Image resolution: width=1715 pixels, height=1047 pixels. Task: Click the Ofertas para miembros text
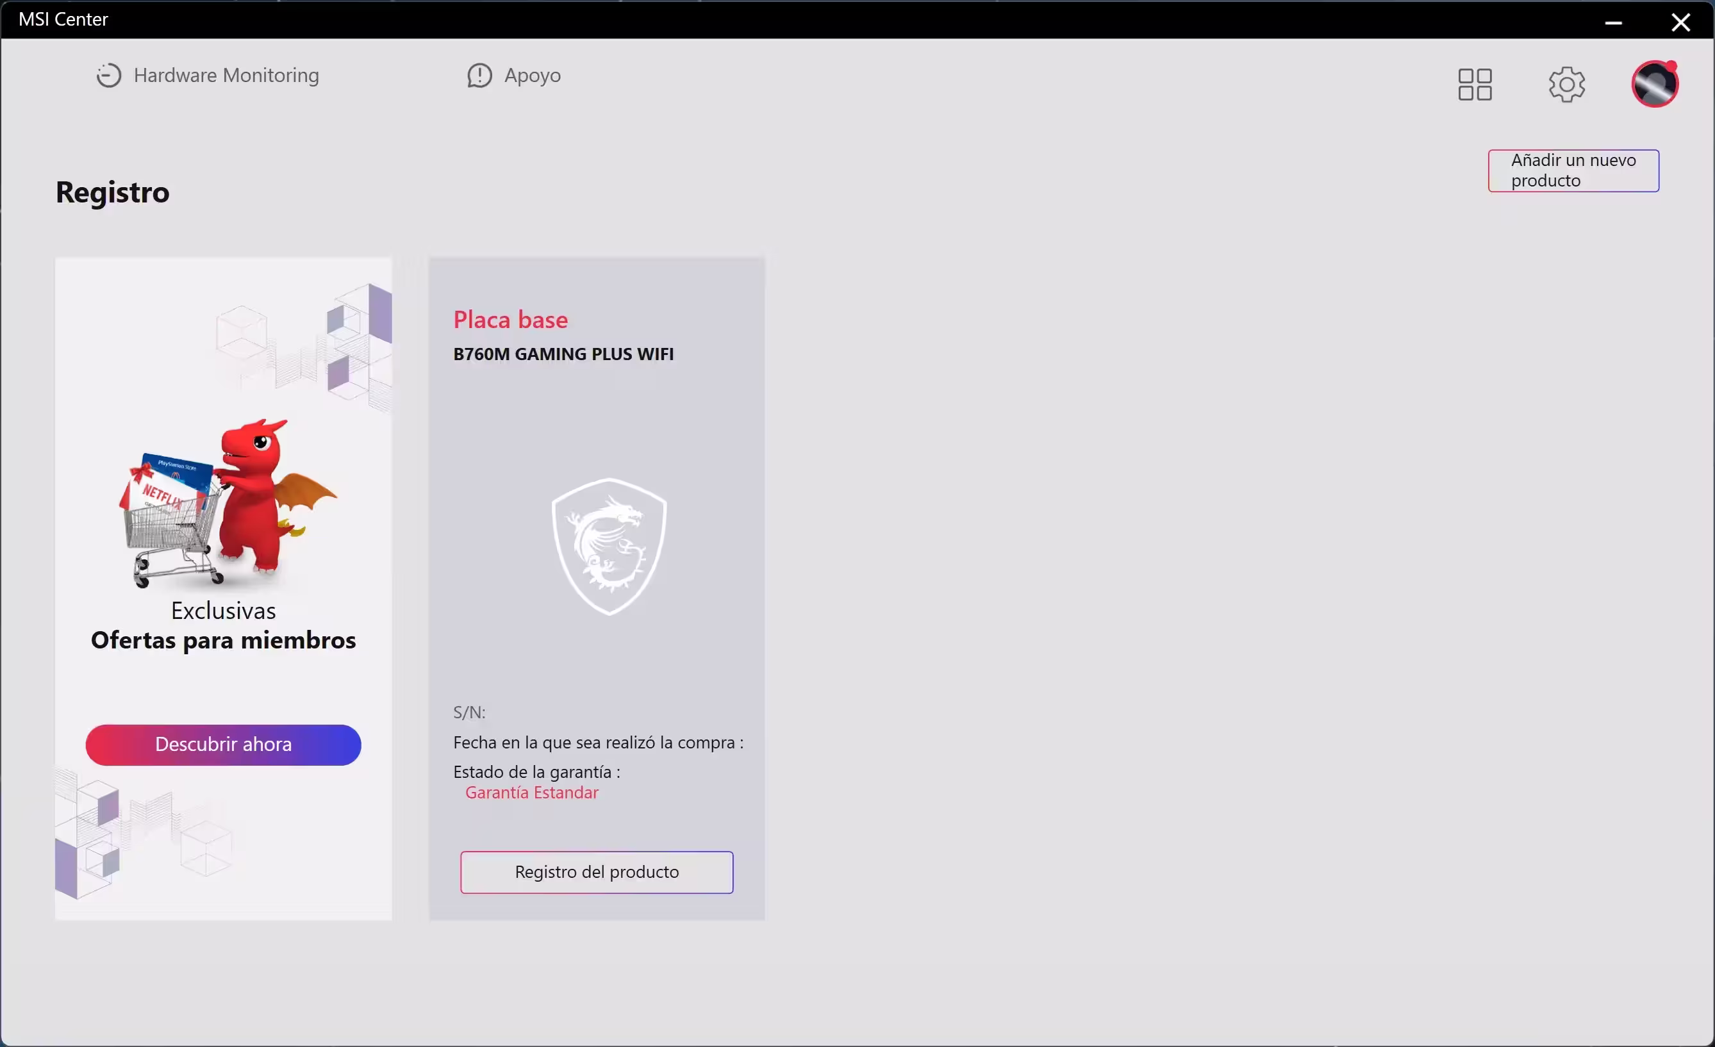(x=224, y=640)
